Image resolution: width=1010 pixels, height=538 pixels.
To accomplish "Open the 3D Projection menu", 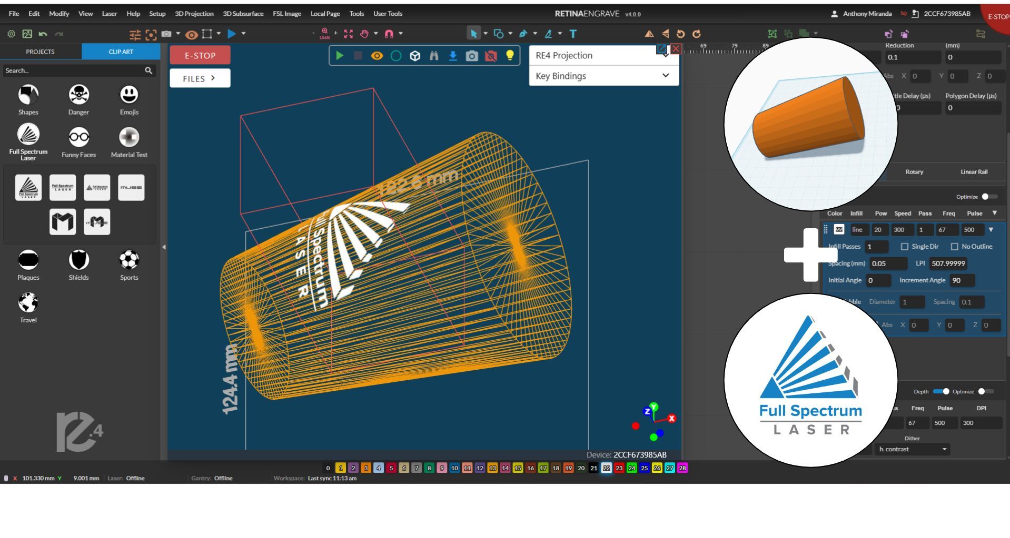I will (194, 14).
